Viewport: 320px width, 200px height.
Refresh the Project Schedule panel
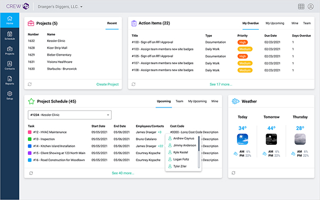pos(31,173)
